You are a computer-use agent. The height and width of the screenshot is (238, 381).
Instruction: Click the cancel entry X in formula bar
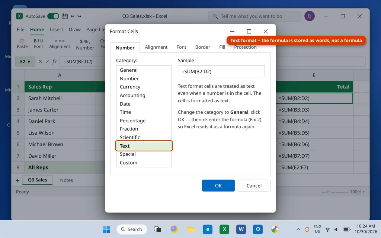pos(40,61)
